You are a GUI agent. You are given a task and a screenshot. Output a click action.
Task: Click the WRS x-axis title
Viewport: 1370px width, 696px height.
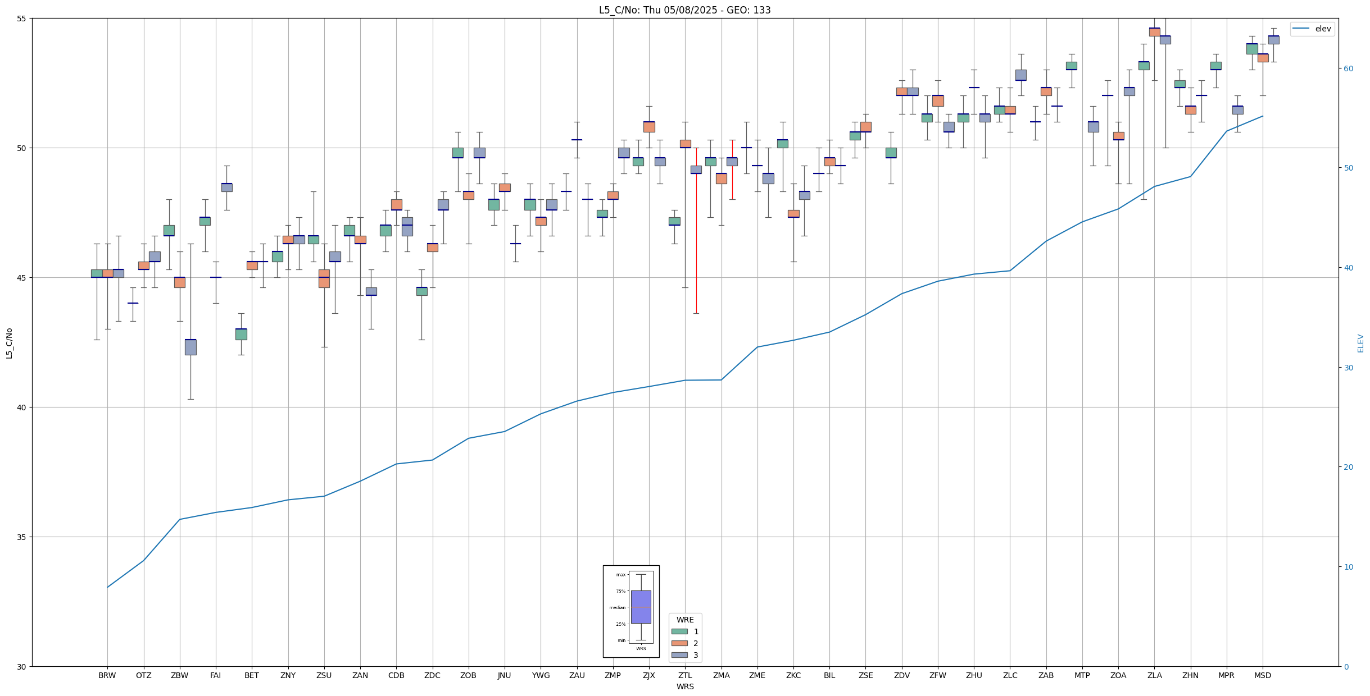click(685, 686)
